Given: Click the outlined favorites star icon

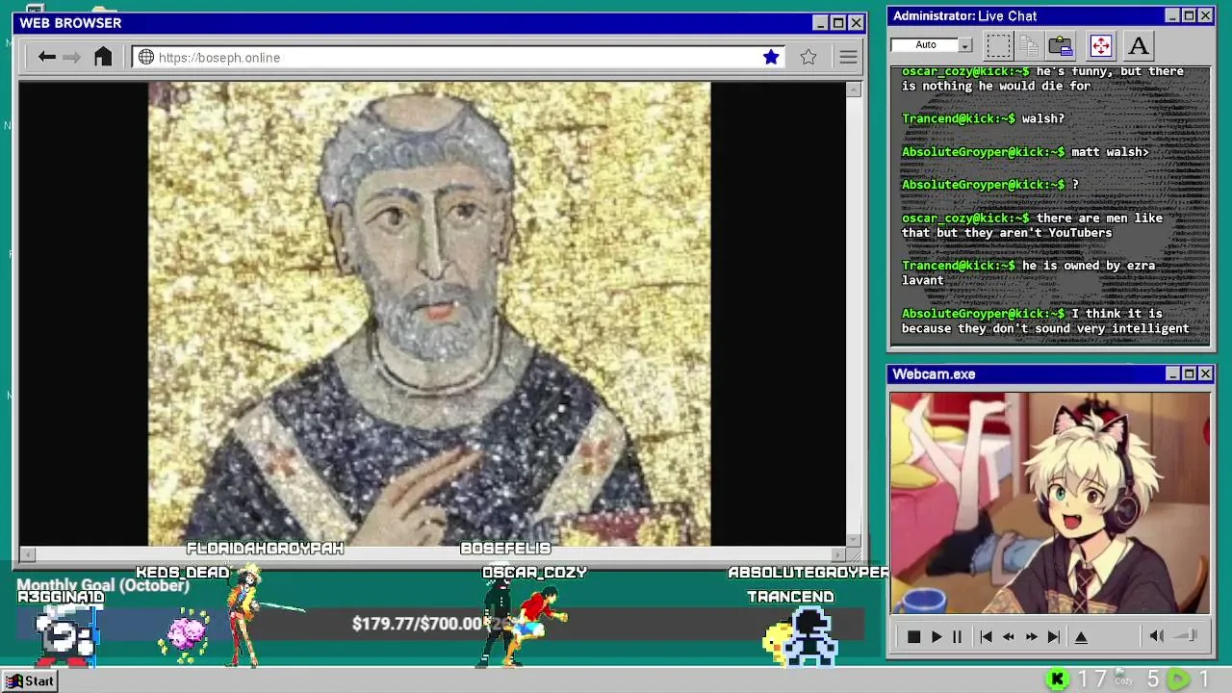Looking at the screenshot, I should (x=808, y=57).
